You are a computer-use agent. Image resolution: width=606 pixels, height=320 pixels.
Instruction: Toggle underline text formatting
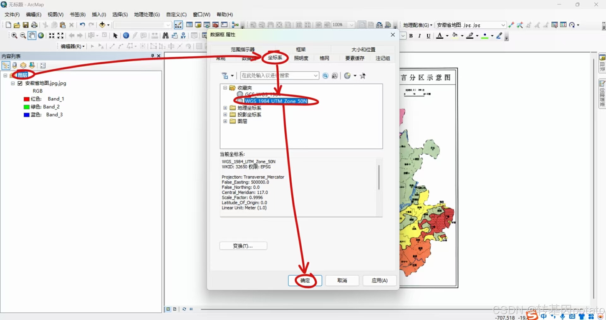[428, 36]
